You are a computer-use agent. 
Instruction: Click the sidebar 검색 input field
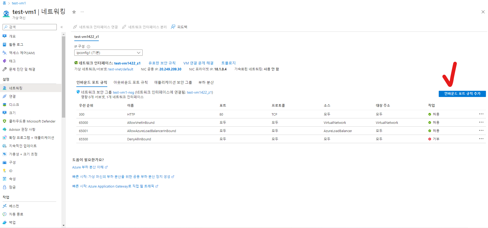(30, 27)
